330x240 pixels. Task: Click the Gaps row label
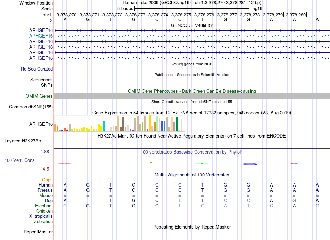pos(47,180)
